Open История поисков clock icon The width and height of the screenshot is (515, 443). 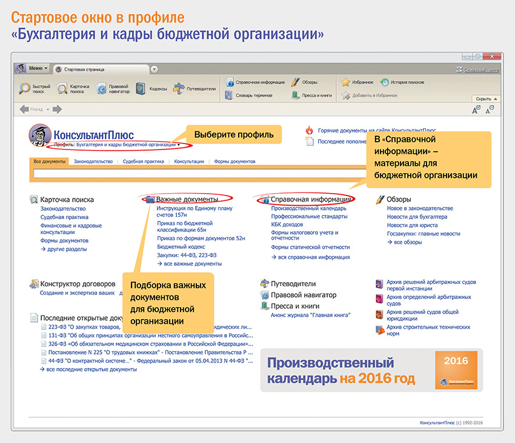[x=384, y=82]
